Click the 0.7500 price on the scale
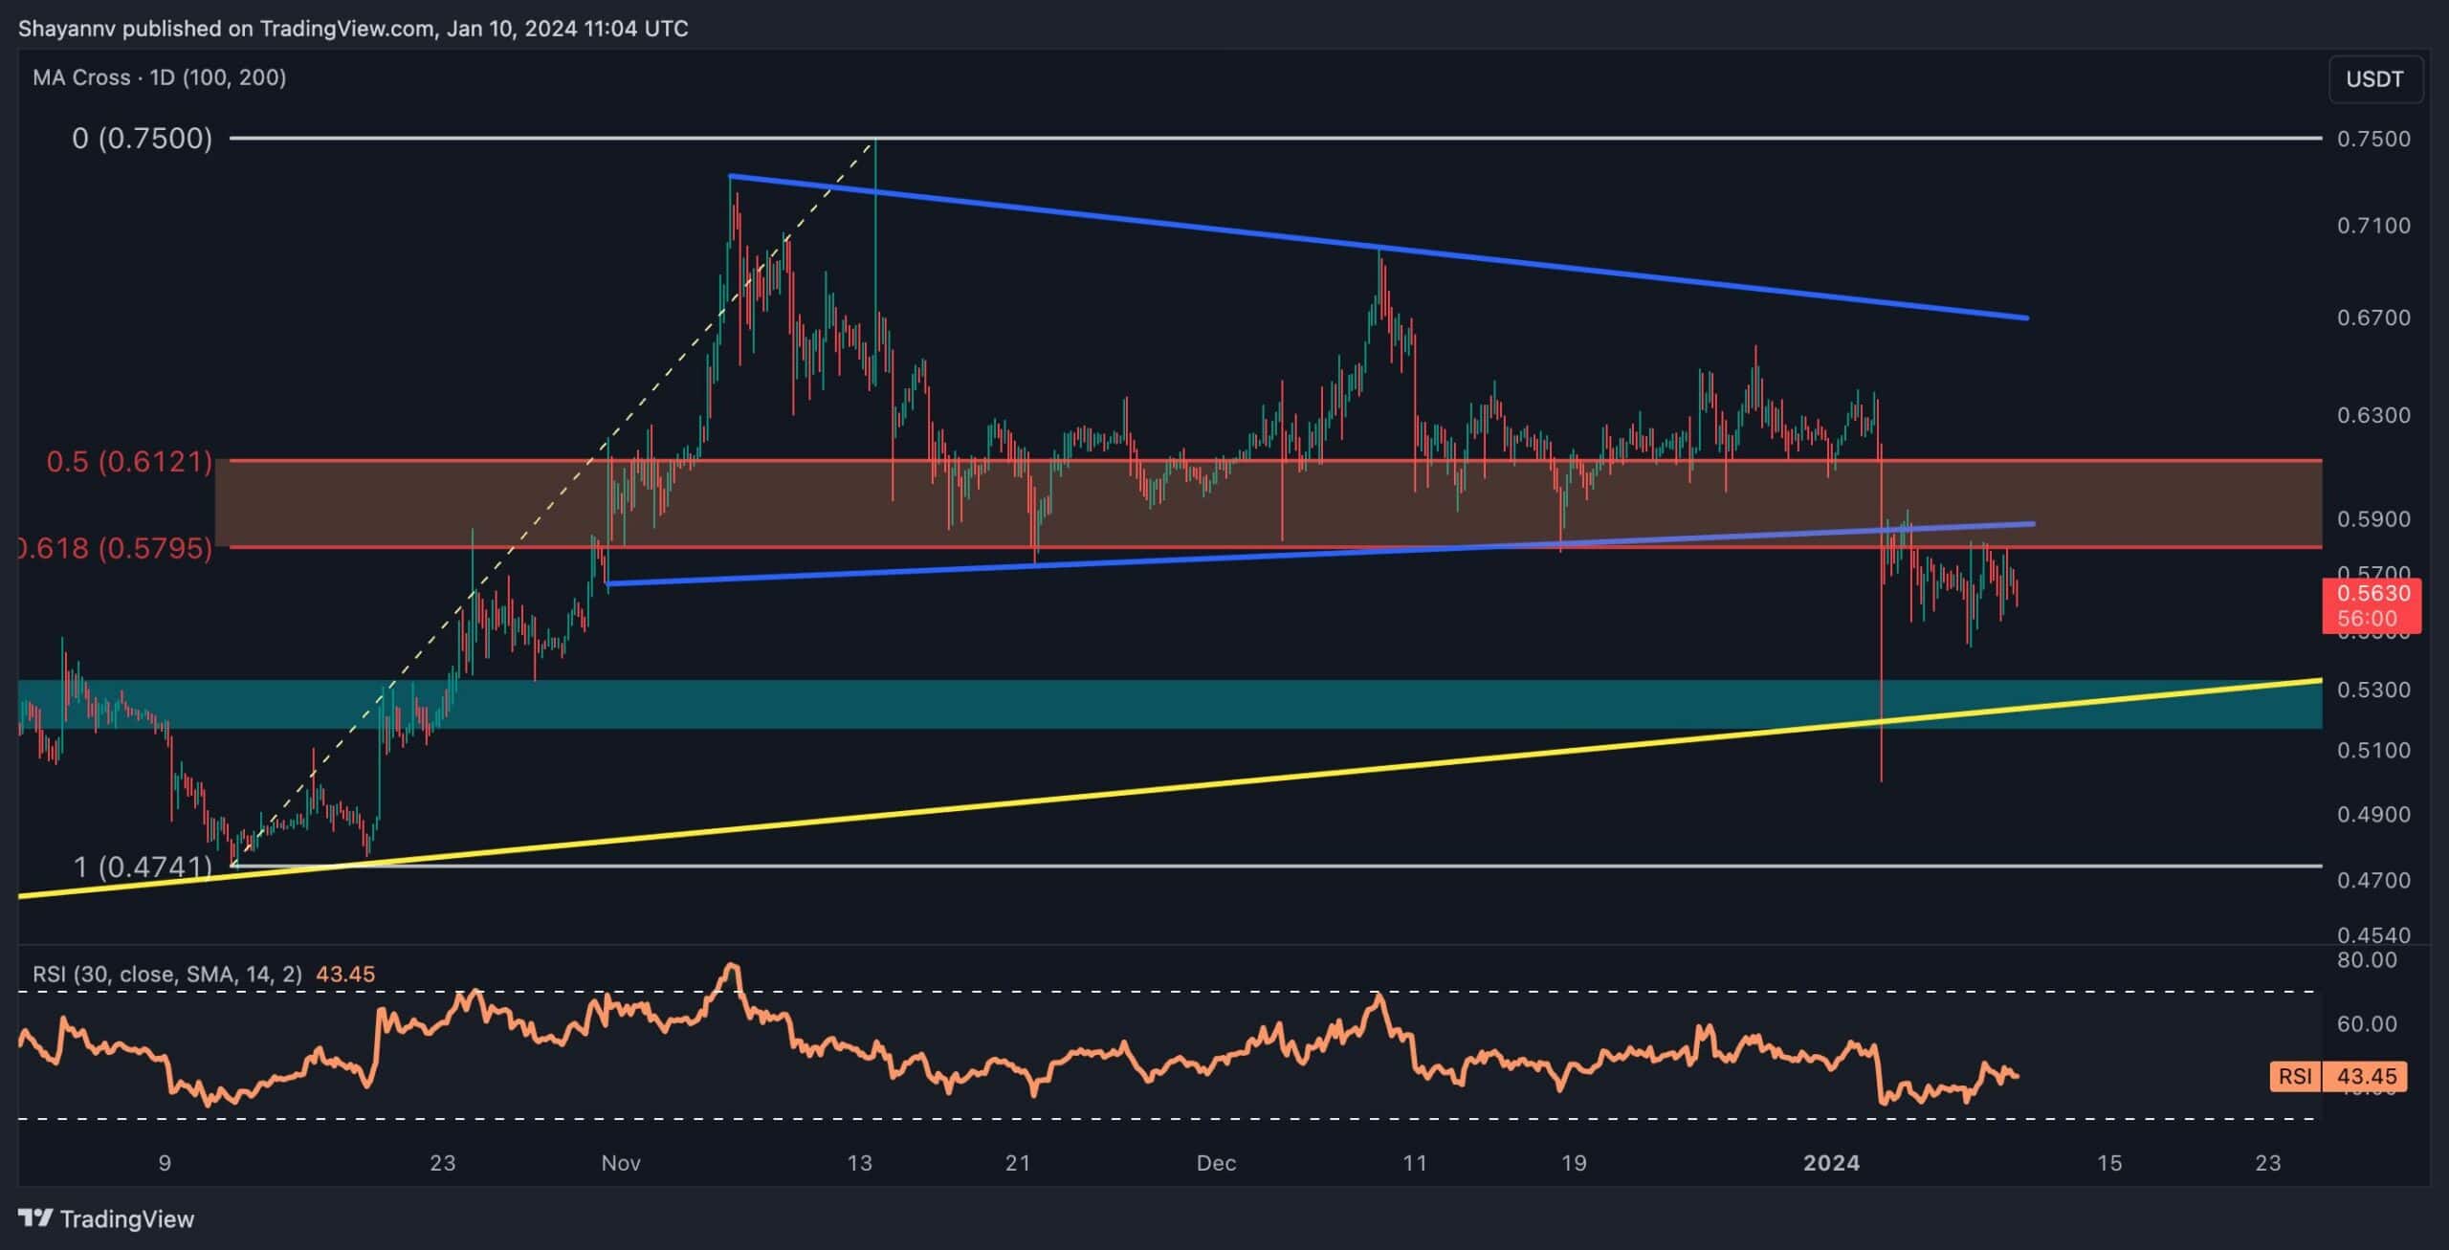The width and height of the screenshot is (2449, 1250). (x=2373, y=139)
